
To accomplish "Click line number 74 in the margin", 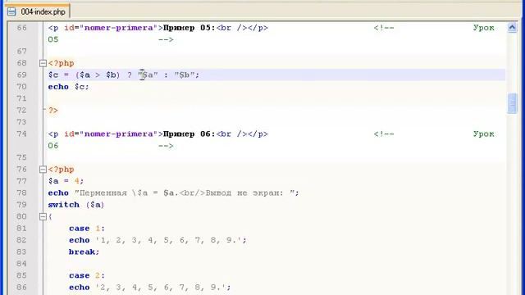I will (22, 134).
